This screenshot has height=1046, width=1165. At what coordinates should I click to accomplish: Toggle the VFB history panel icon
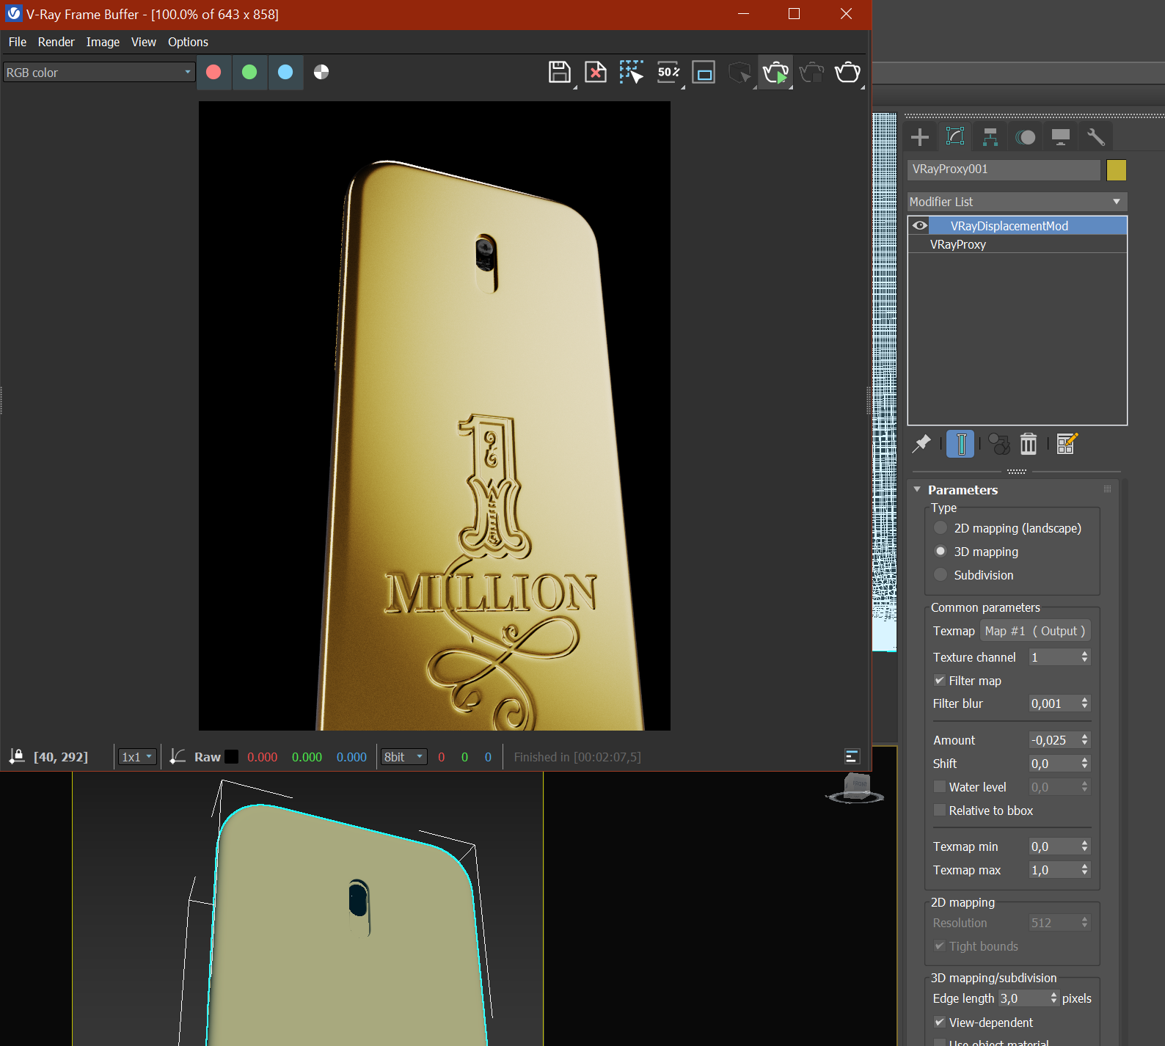click(x=852, y=757)
